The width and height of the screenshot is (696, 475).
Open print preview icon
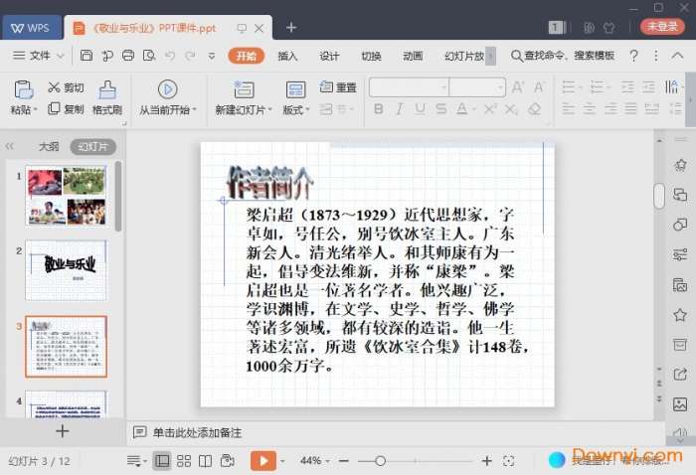click(149, 56)
